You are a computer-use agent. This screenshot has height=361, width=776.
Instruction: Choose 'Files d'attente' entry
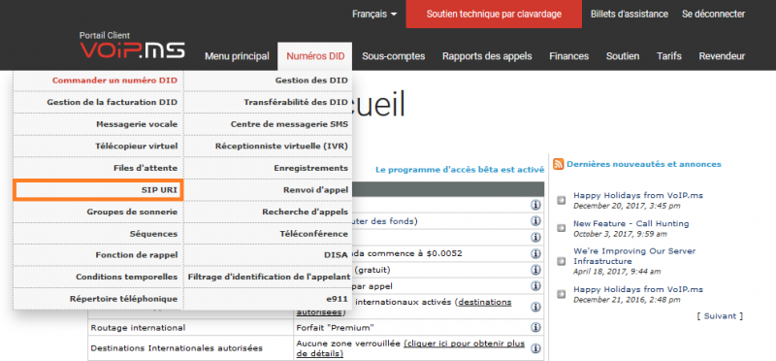pos(98,168)
